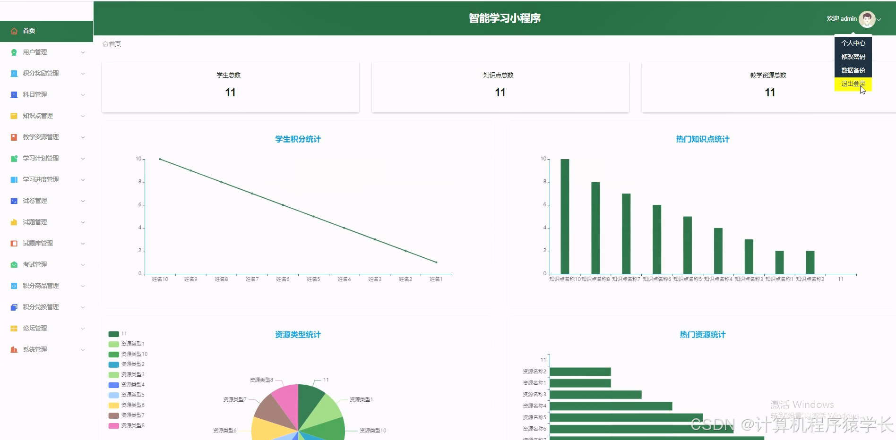Click the 热门知识点统计 chart title

(702, 139)
